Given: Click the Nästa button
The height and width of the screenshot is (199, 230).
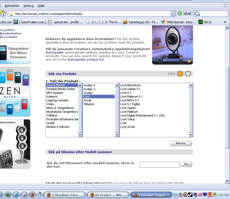Looking at the screenshot, I should click(181, 143).
